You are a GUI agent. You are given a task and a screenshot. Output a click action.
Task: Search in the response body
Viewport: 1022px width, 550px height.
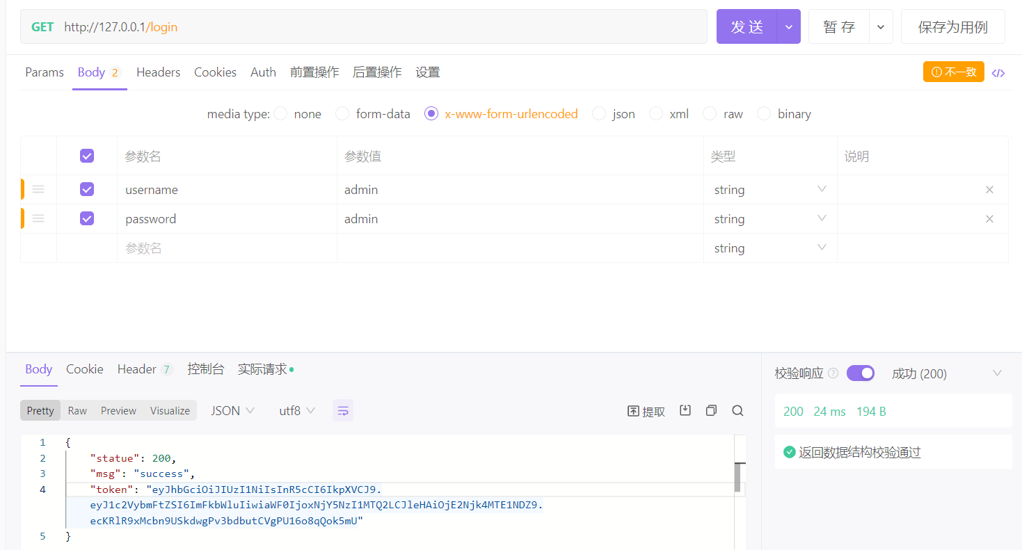tap(737, 410)
